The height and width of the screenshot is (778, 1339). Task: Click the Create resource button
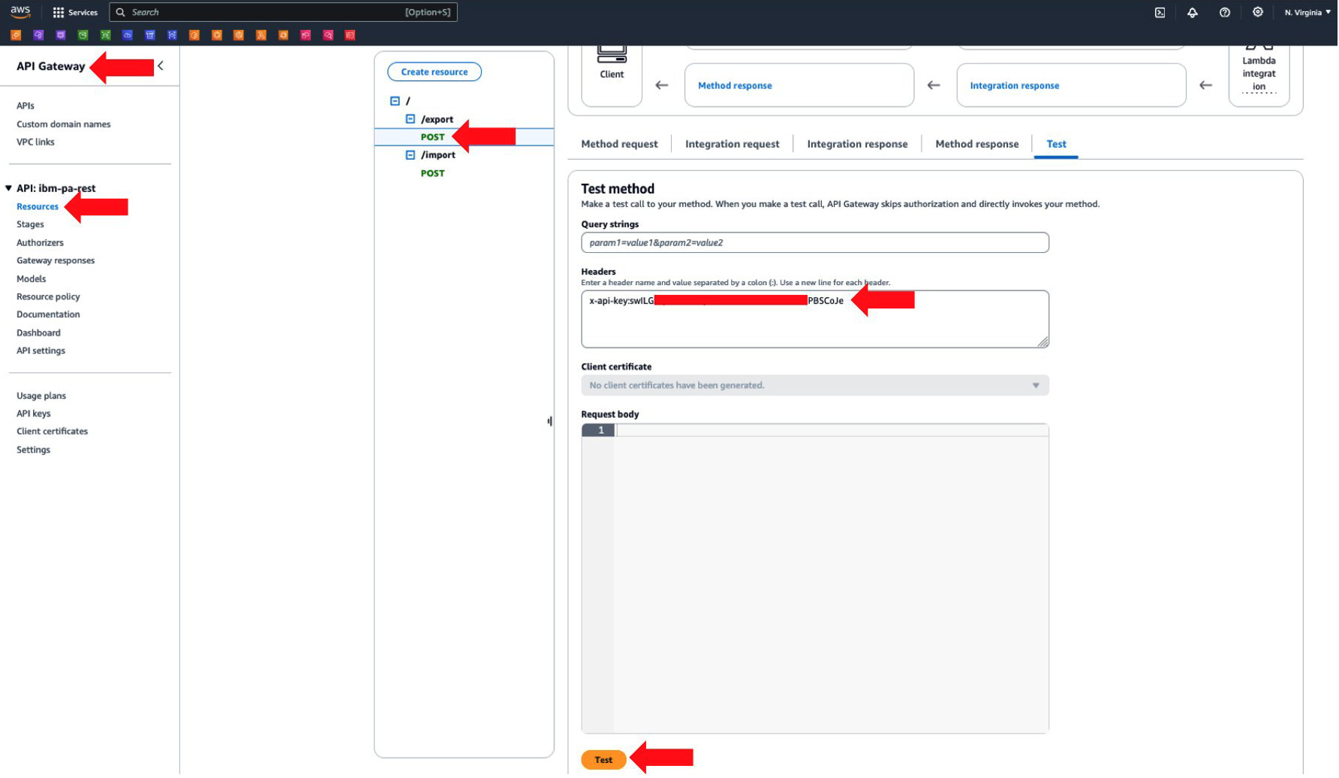coord(435,72)
